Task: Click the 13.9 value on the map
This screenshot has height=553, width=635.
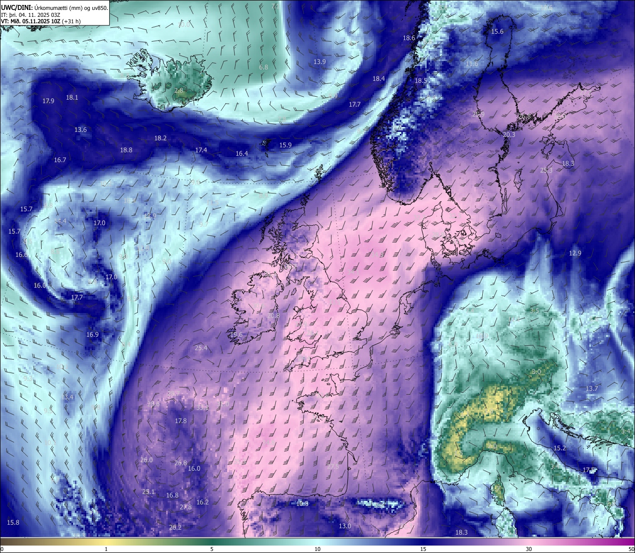Action: 320,62
